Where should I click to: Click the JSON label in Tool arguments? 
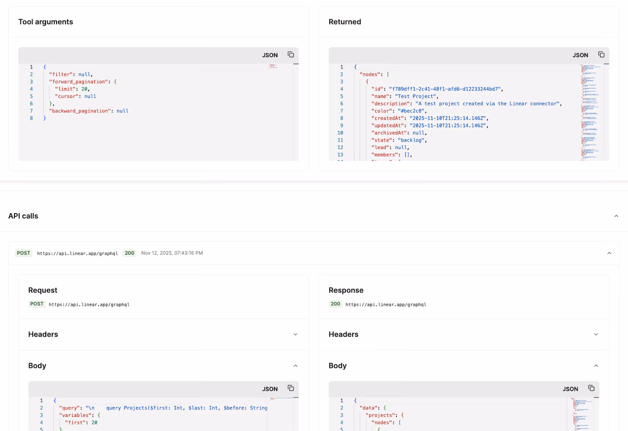[270, 55]
